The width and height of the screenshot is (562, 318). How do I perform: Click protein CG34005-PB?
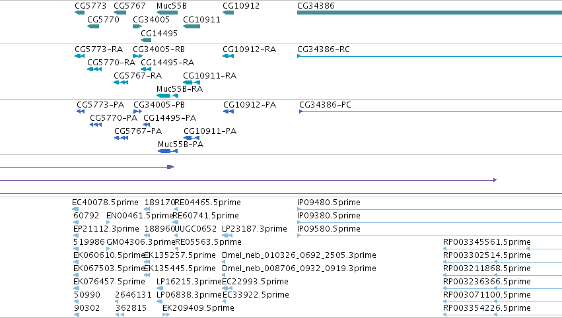pyautogui.click(x=159, y=104)
